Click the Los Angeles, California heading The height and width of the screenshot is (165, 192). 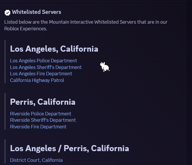tap(54, 49)
